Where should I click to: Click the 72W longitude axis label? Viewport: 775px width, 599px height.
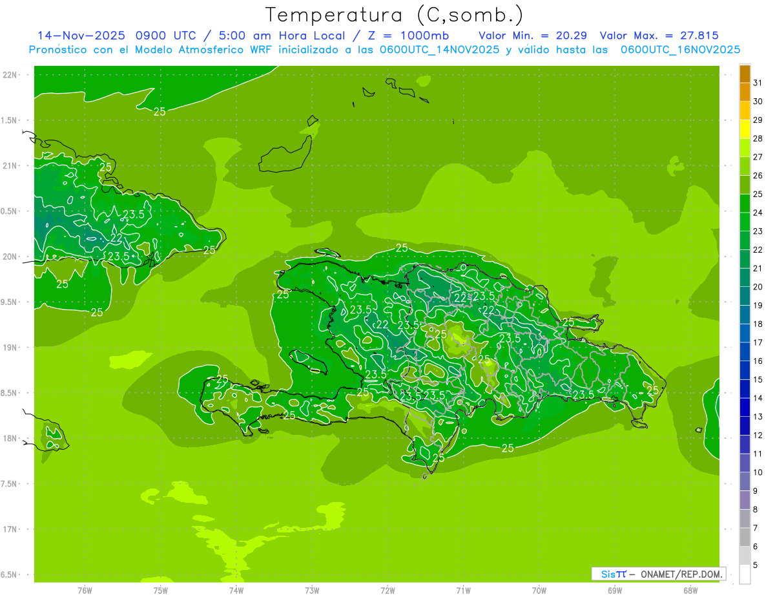tap(387, 591)
